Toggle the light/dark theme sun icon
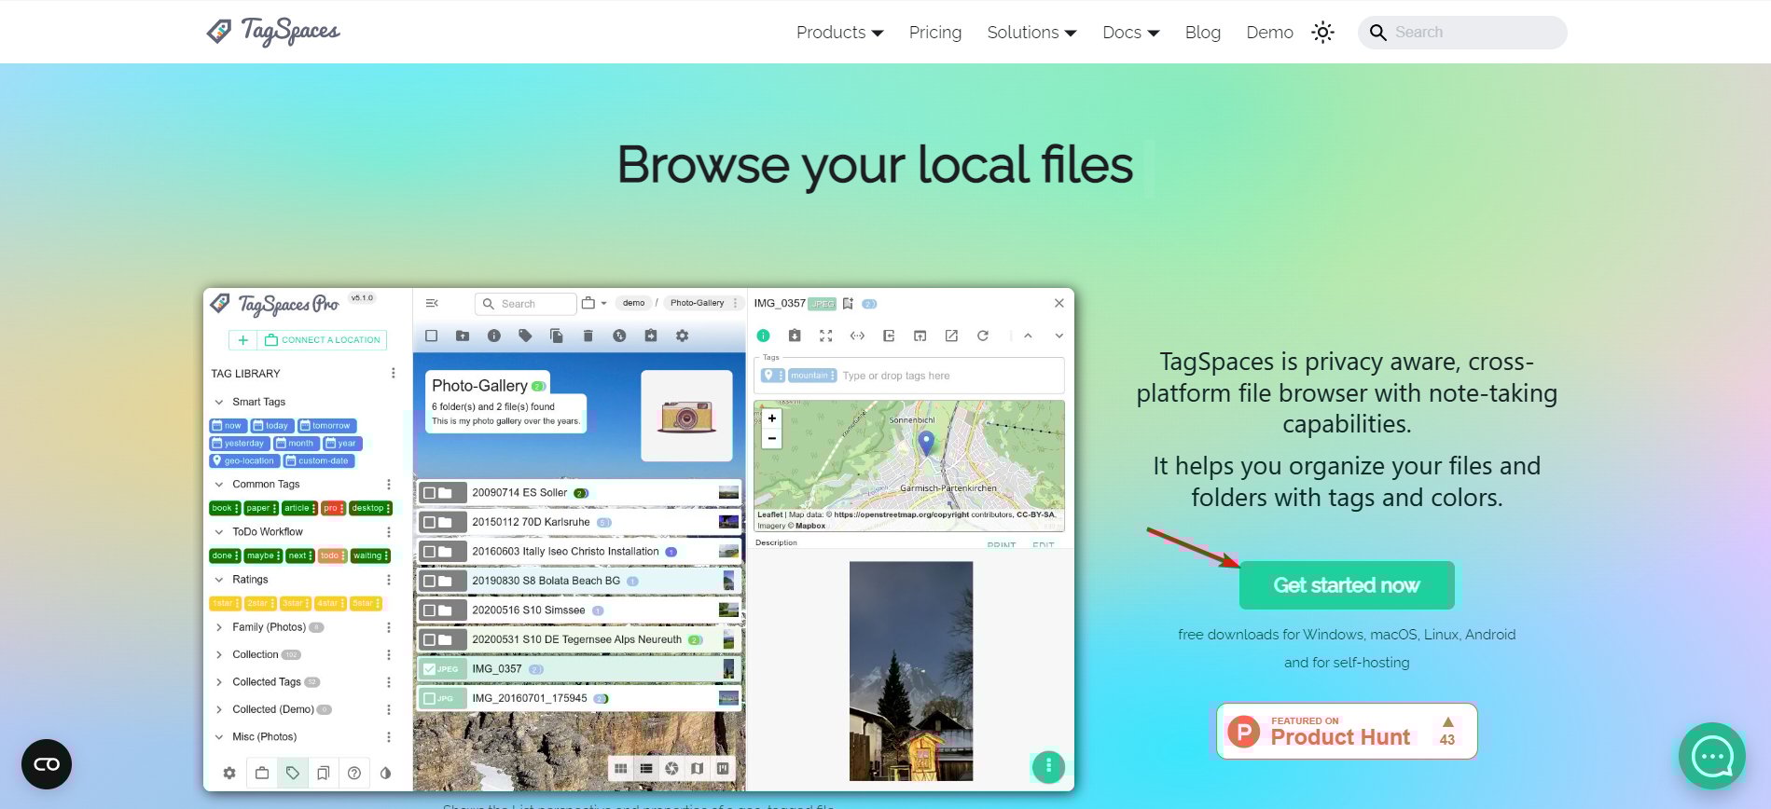 tap(1322, 33)
